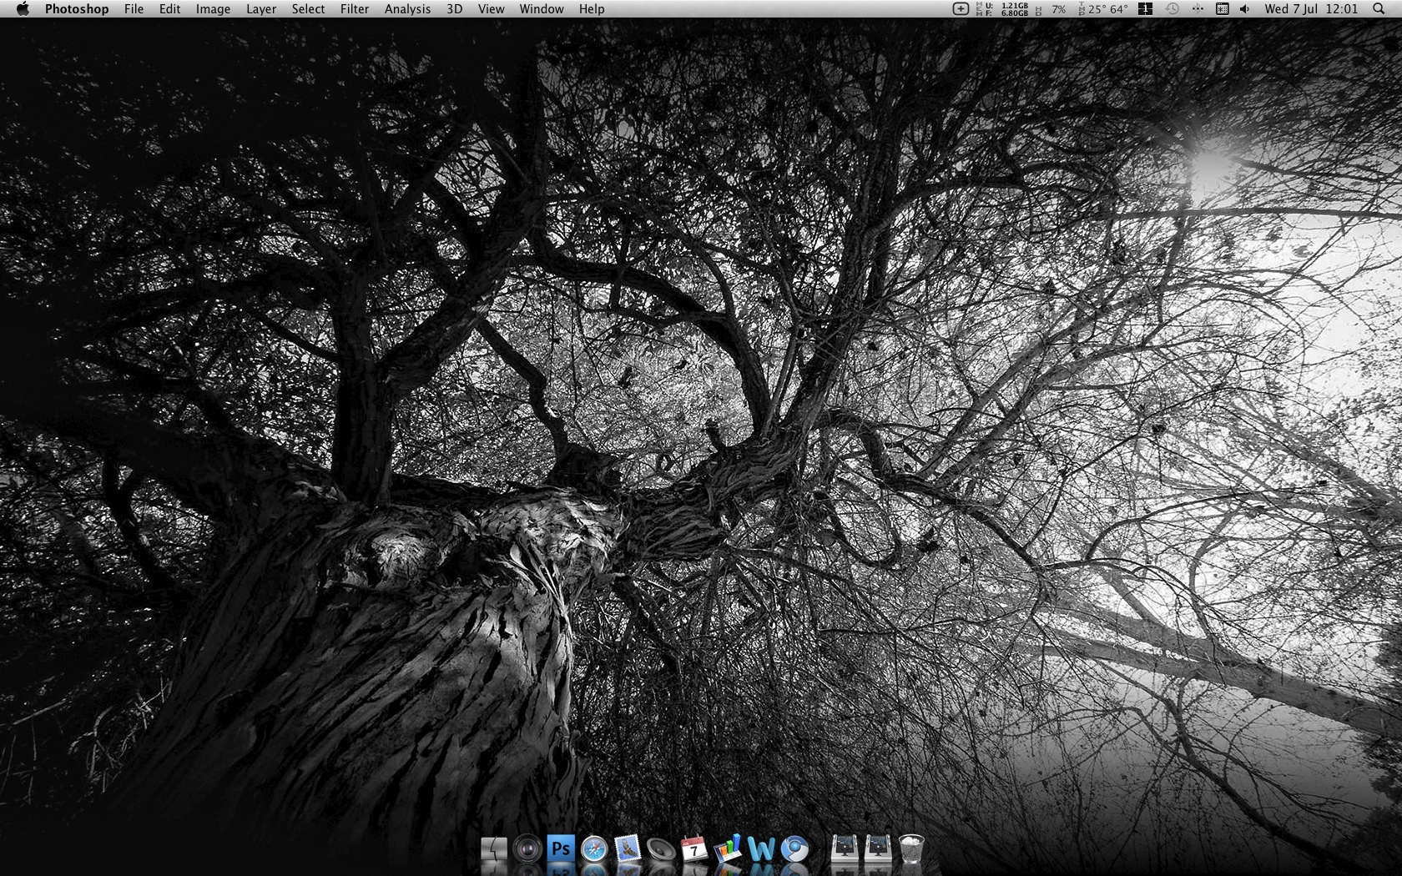The height and width of the screenshot is (876, 1402).
Task: Click the HD 7% disk usage indicator
Action: [x=1051, y=9]
